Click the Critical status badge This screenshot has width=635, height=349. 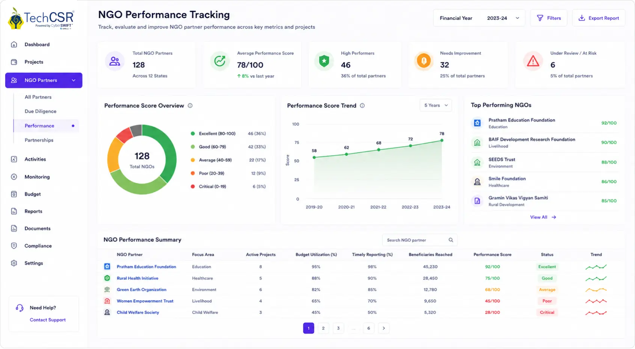click(547, 313)
